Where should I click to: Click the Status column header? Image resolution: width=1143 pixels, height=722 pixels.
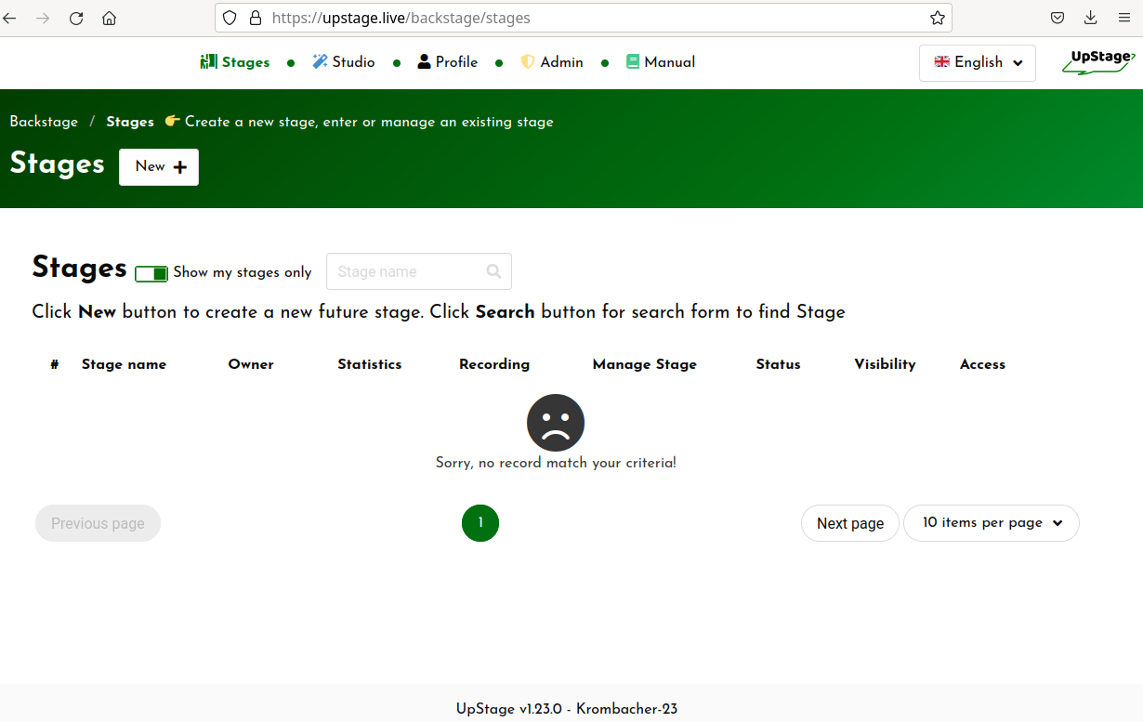(779, 364)
